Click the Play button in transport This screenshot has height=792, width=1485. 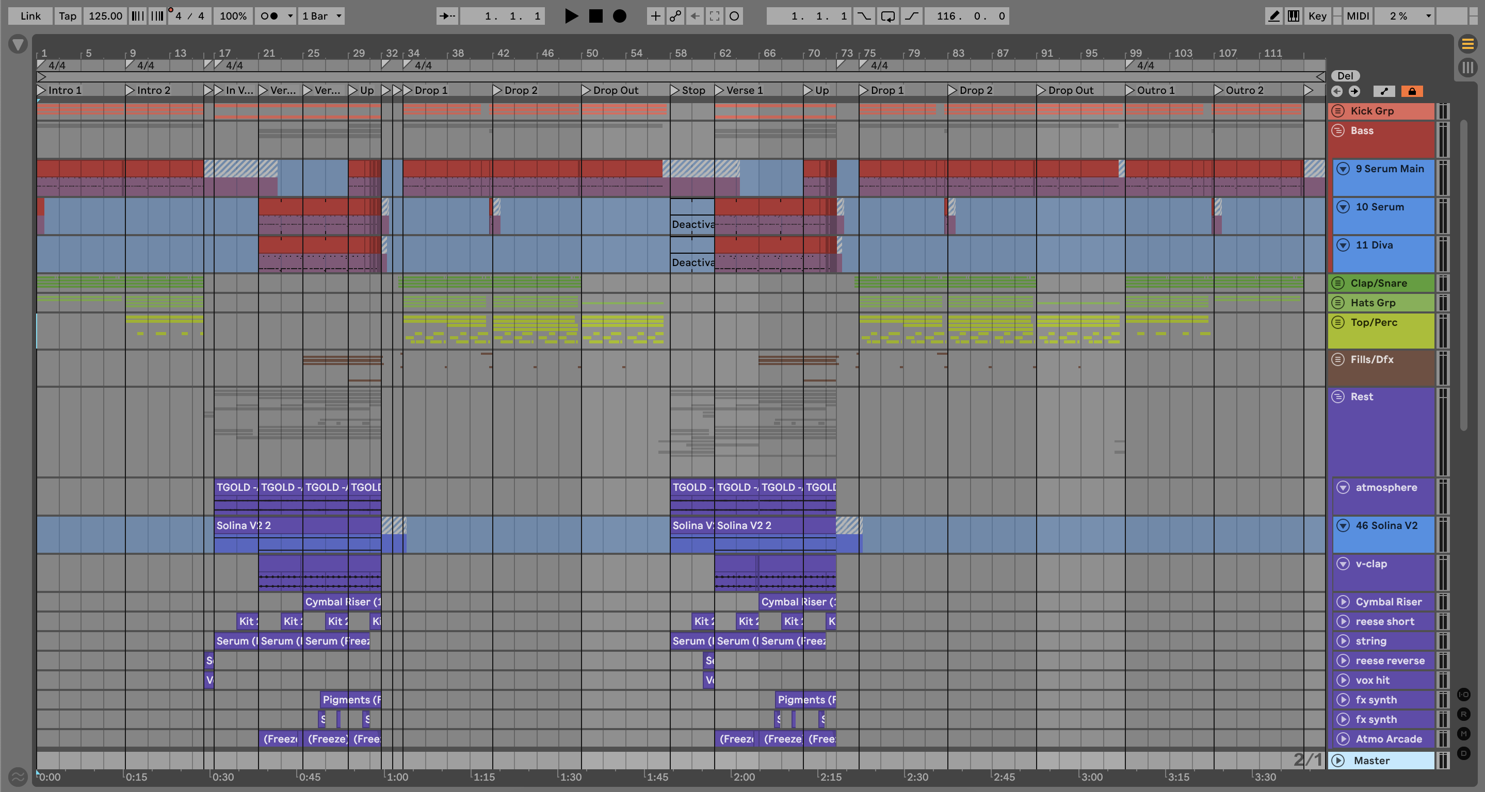click(x=571, y=16)
